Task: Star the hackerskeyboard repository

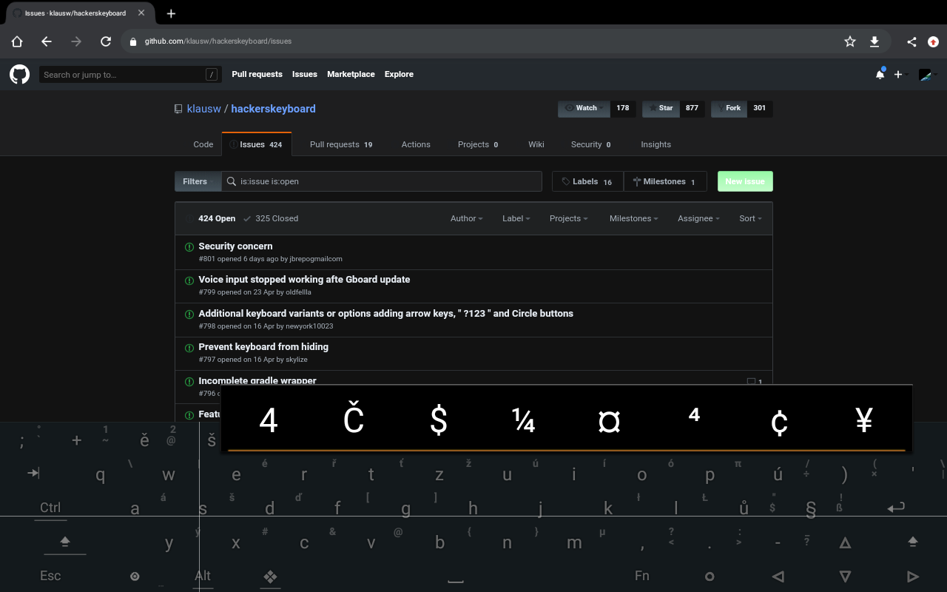Action: (661, 108)
